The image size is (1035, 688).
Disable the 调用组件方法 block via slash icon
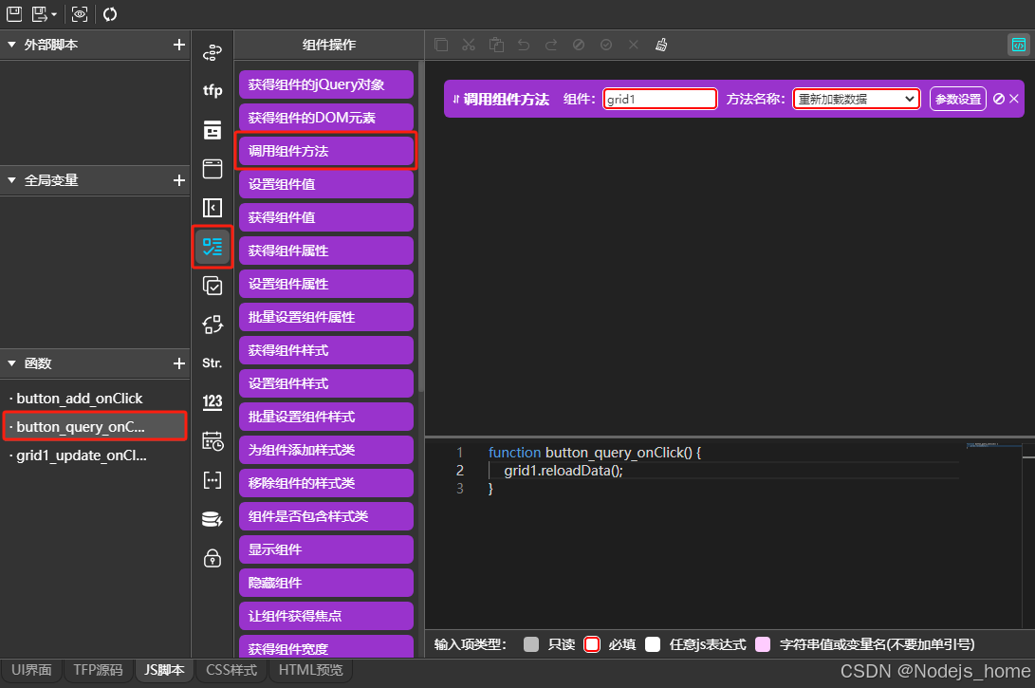pyautogui.click(x=999, y=99)
